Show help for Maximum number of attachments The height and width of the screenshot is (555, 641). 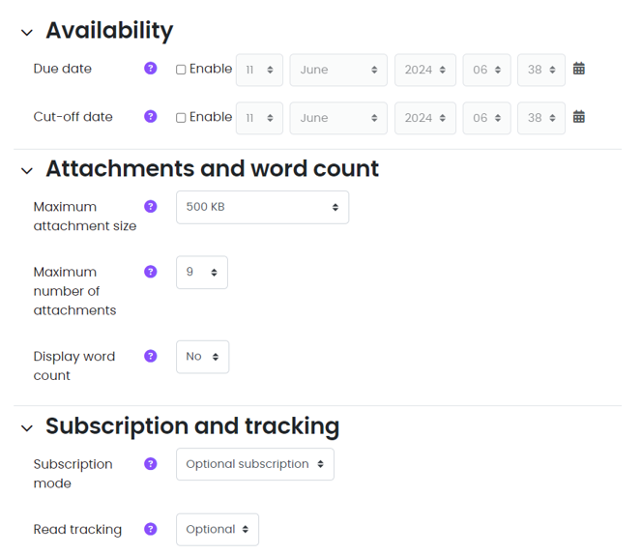click(150, 272)
